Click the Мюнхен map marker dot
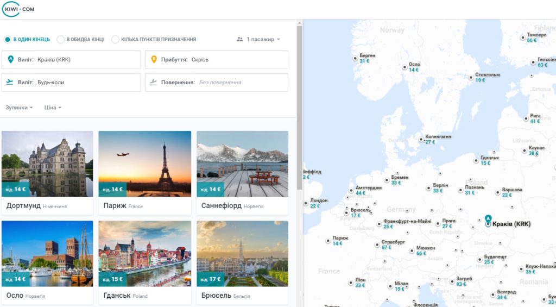Image resolution: width=556 pixels, height=307 pixels. point(412,250)
